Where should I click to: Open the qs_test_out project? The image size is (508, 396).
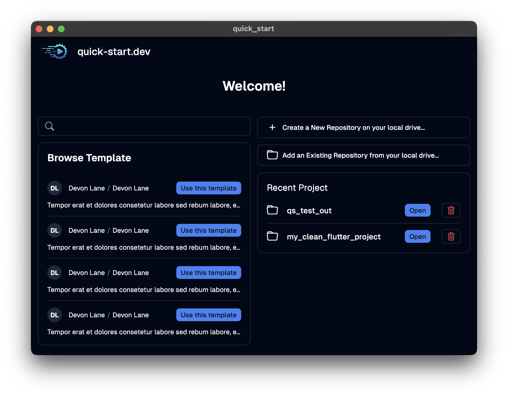[417, 210]
